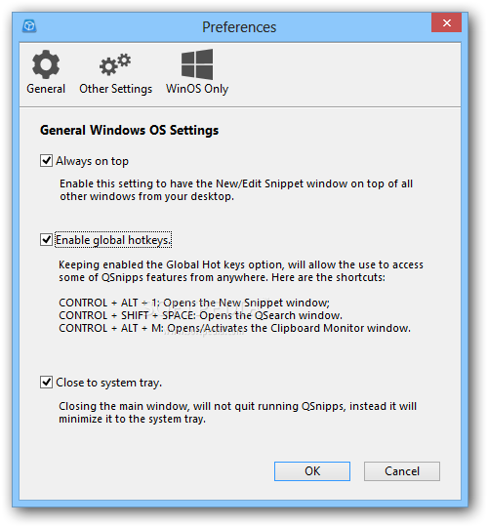
Task: Uncheck the Always on top checkbox
Action: 46,161
